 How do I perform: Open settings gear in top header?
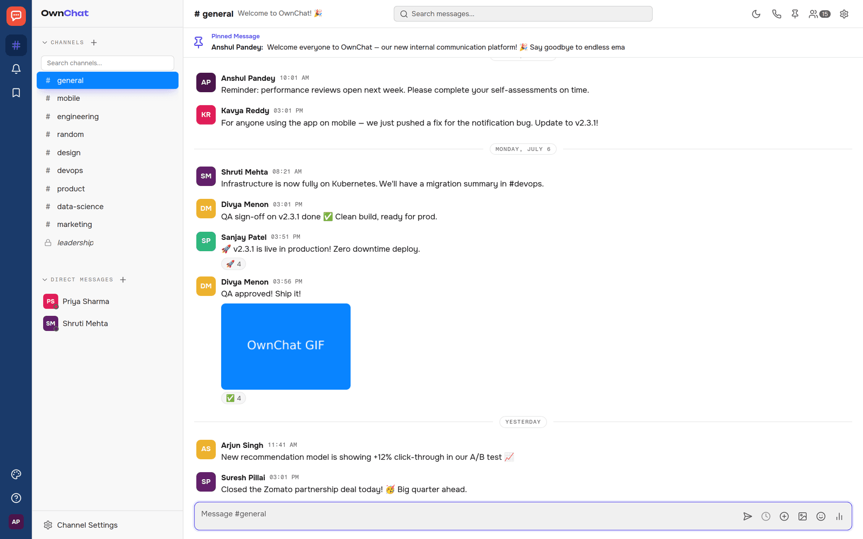pyautogui.click(x=844, y=14)
